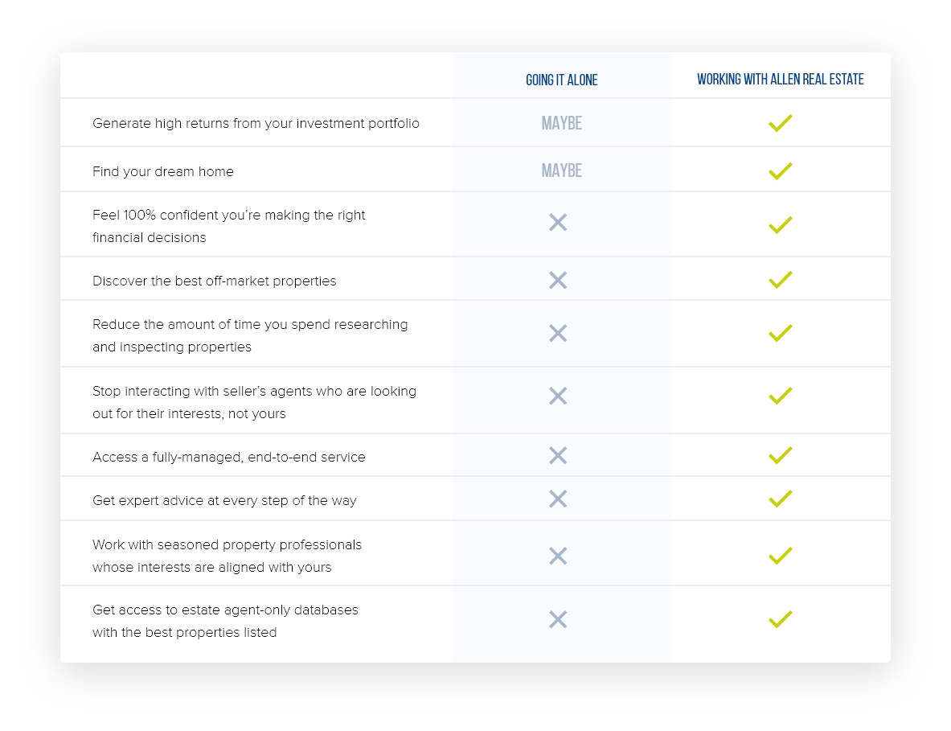Click the X mark in 'Get expert advice' row
This screenshot has width=951, height=731.
point(558,499)
